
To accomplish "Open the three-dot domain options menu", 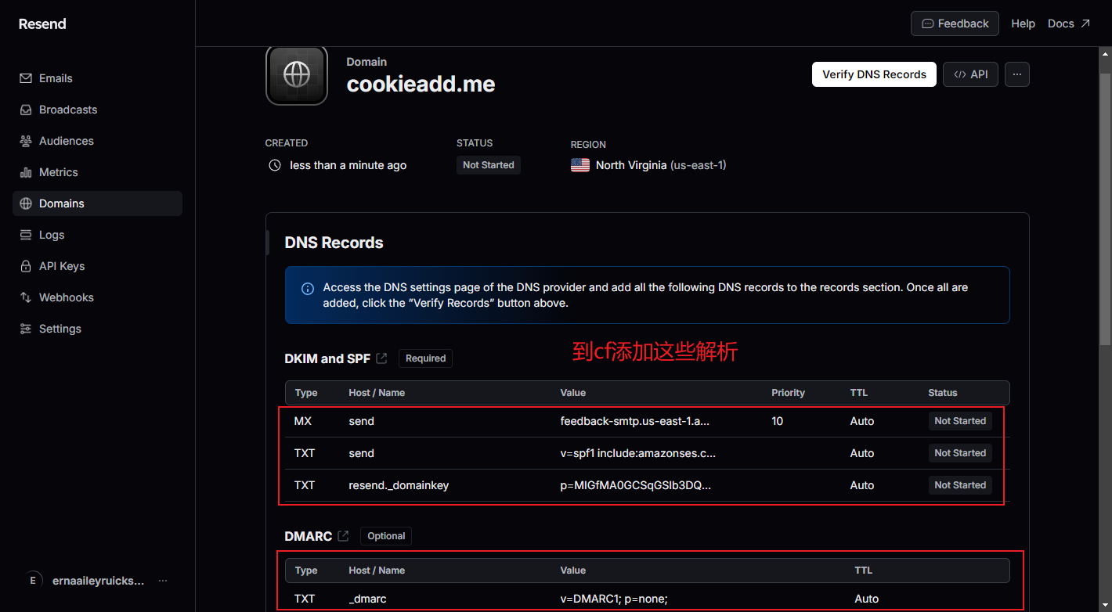I will [x=1016, y=74].
